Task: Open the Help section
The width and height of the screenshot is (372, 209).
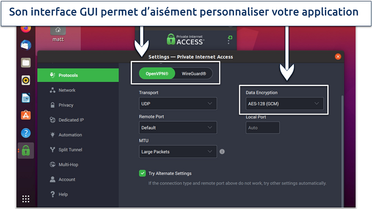Action: click(x=63, y=194)
